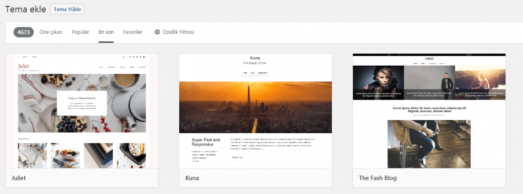Open the Popüler themes tab

click(80, 32)
